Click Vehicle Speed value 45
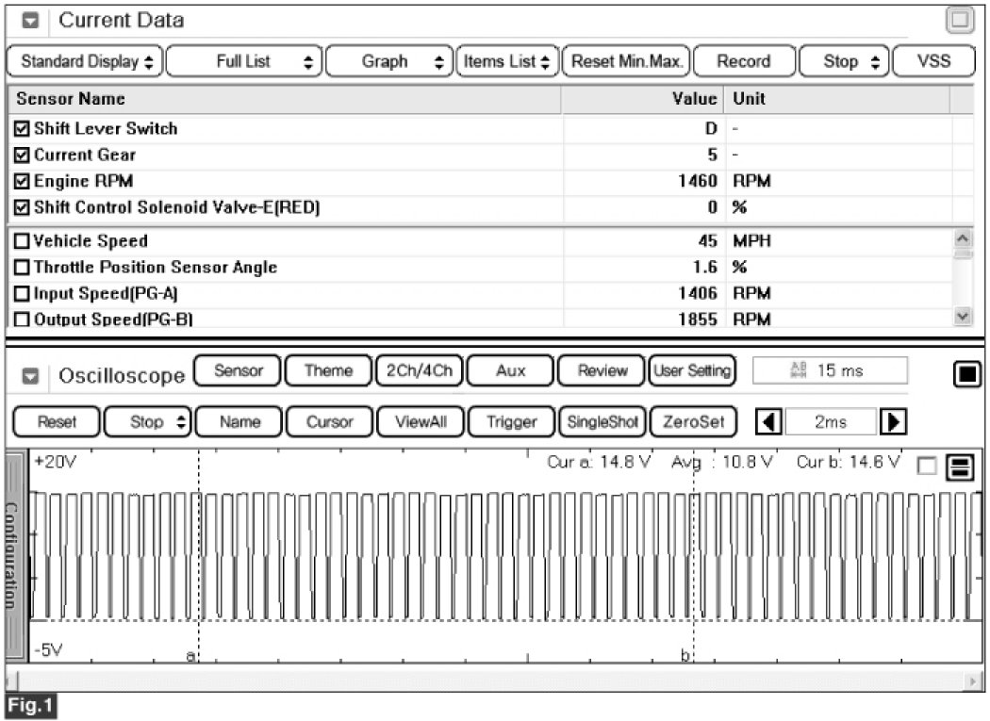Viewport: 990px width, 721px height. (x=708, y=241)
